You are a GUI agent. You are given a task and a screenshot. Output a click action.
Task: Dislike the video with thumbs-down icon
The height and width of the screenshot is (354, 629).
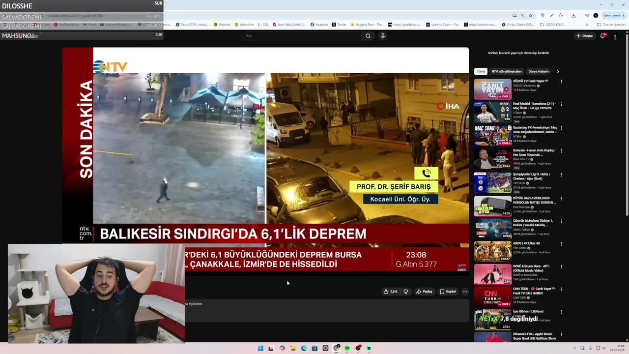click(x=406, y=292)
